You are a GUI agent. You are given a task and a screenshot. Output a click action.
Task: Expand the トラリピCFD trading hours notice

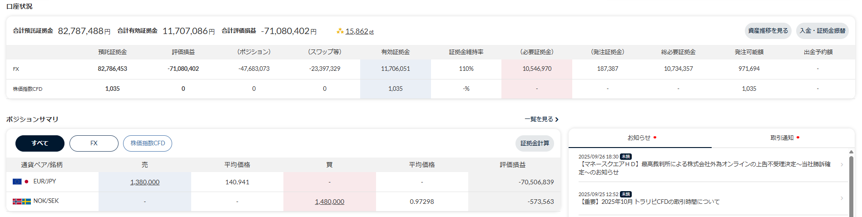pos(841,198)
